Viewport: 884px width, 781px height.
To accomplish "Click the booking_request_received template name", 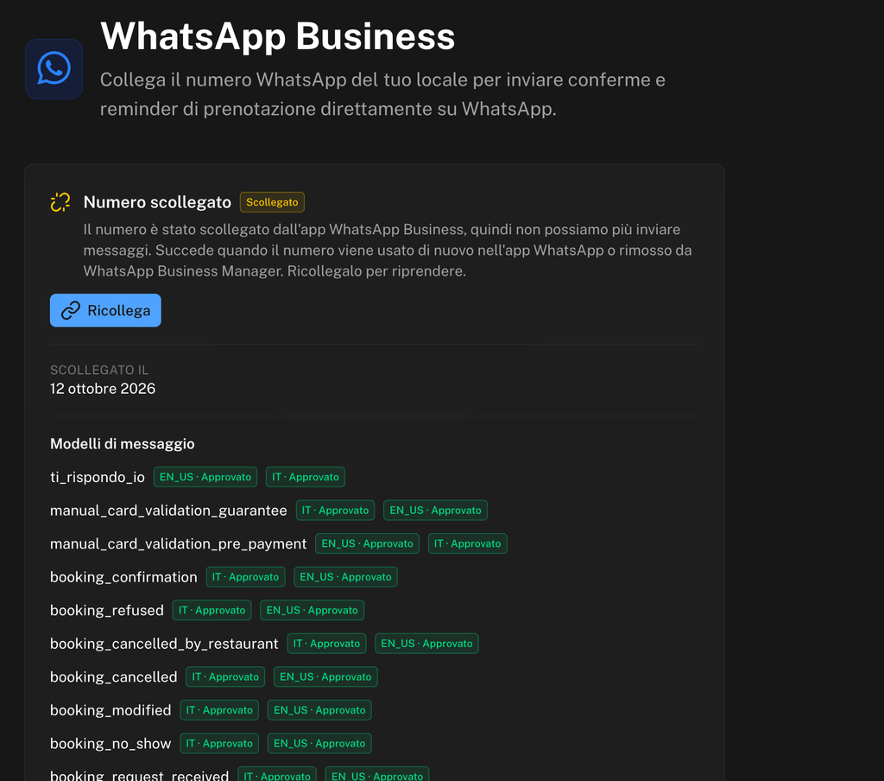I will click(139, 775).
